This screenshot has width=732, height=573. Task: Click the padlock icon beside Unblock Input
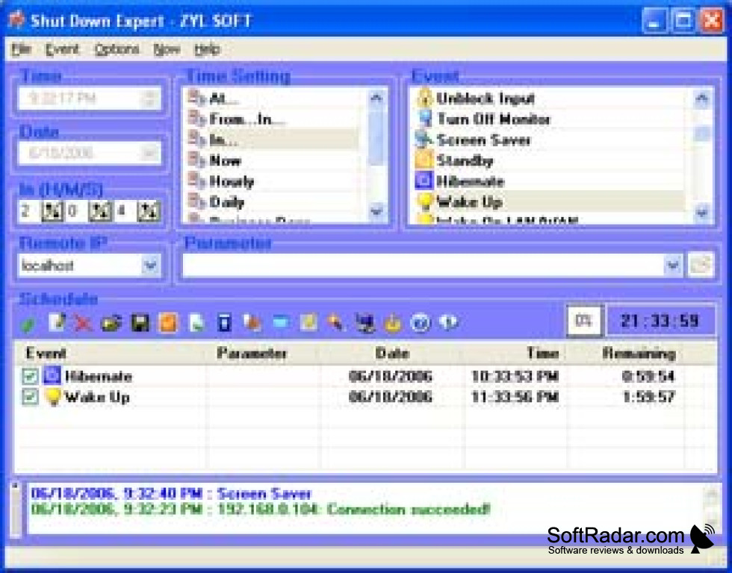click(424, 98)
